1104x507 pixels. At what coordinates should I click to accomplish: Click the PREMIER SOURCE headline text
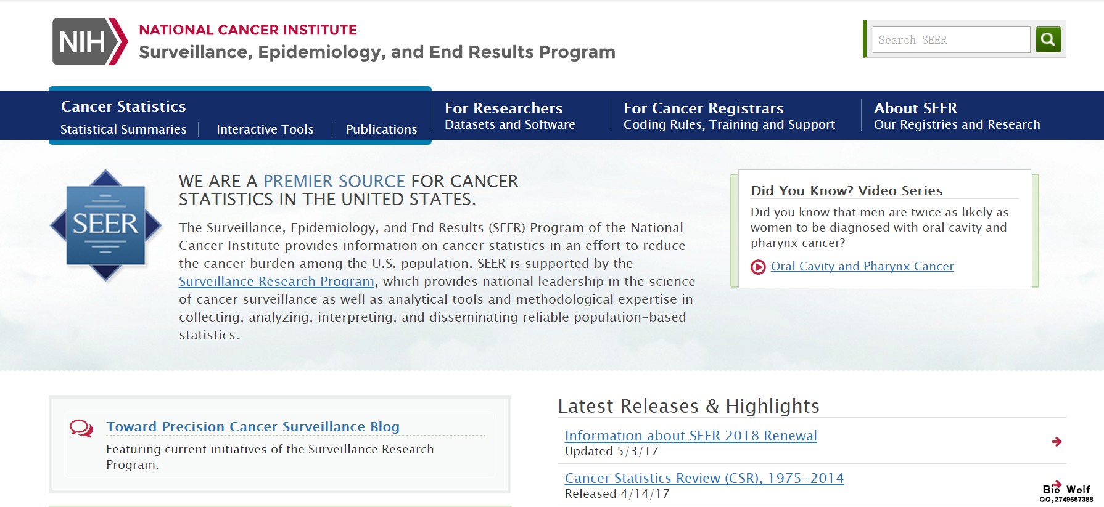[x=334, y=182]
